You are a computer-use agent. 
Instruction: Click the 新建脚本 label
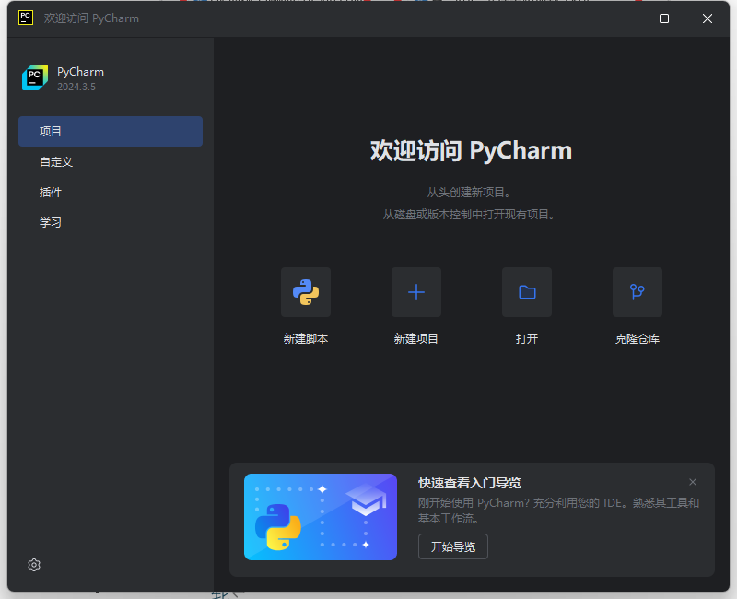306,339
